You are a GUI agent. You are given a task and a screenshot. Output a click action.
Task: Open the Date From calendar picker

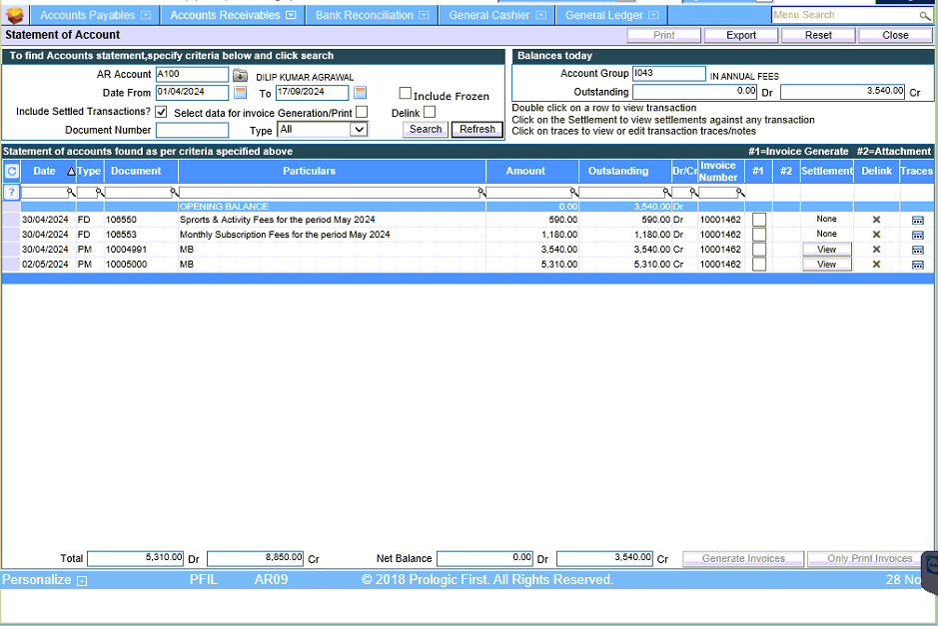point(240,93)
